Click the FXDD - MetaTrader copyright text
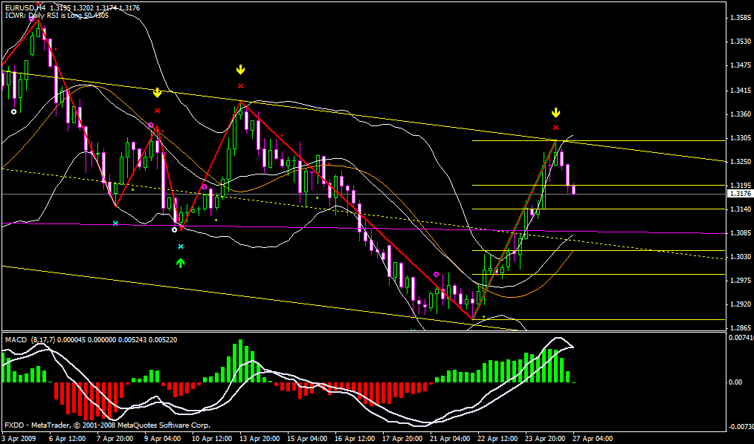The height and width of the screenshot is (444, 754). tap(107, 425)
